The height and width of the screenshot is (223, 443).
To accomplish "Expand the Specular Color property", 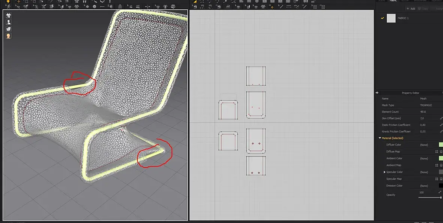I will coord(384,172).
